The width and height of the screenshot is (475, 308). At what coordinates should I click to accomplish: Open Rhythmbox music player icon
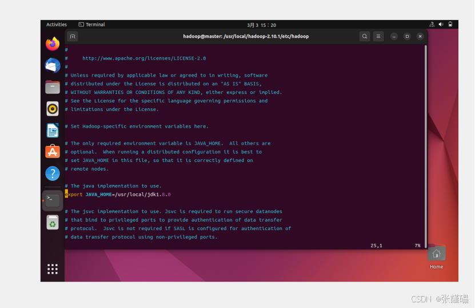(53, 109)
